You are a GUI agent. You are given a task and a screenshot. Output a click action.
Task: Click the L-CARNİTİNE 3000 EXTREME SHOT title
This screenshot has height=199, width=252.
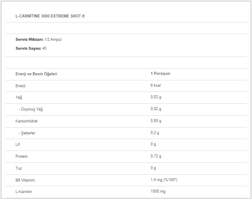click(50, 16)
